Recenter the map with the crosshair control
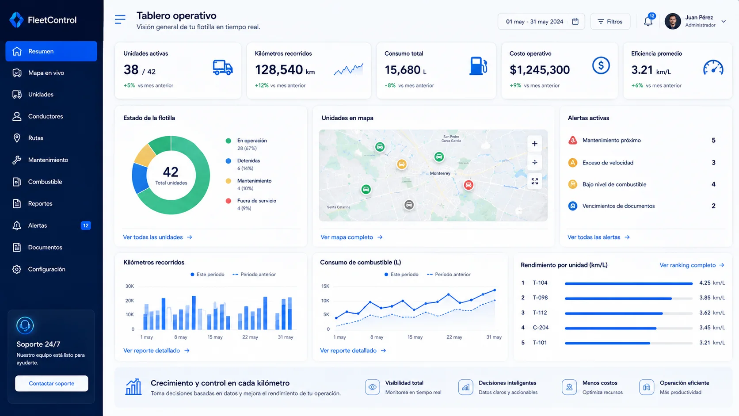Screen dimensions: 739x416 tap(535, 162)
